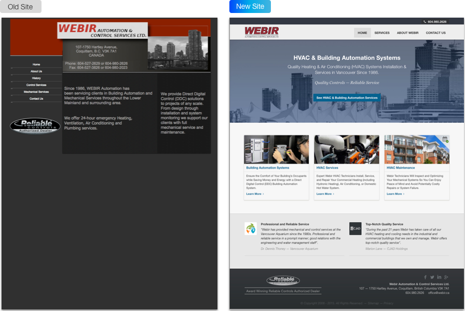Image resolution: width=465 pixels, height=311 pixels.
Task: Click the WEBIR Automation logo banner on old site
Action: [103, 31]
